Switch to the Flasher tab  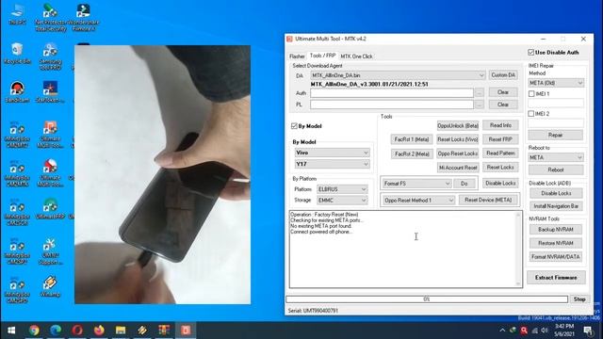coord(297,56)
